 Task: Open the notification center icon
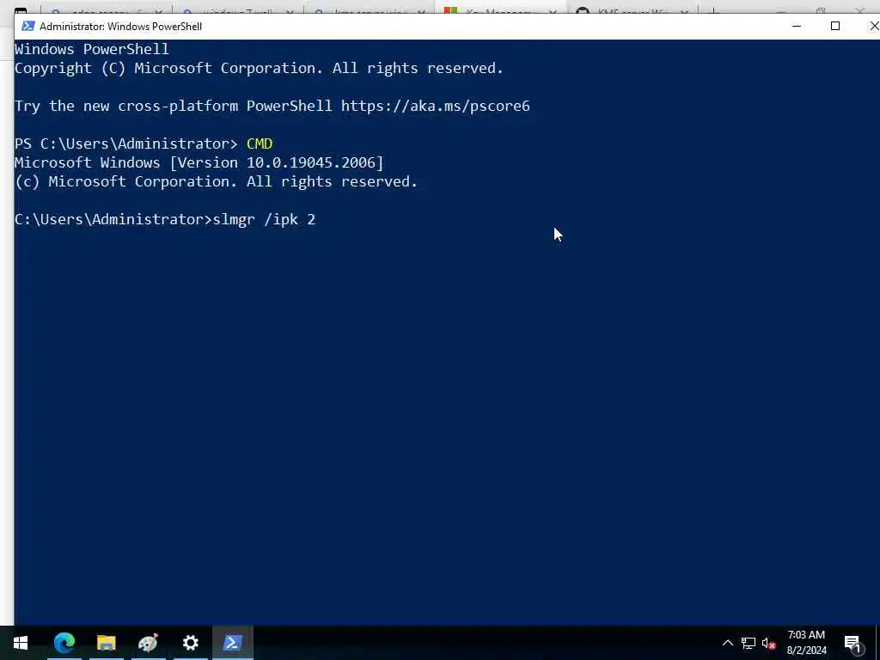(852, 644)
